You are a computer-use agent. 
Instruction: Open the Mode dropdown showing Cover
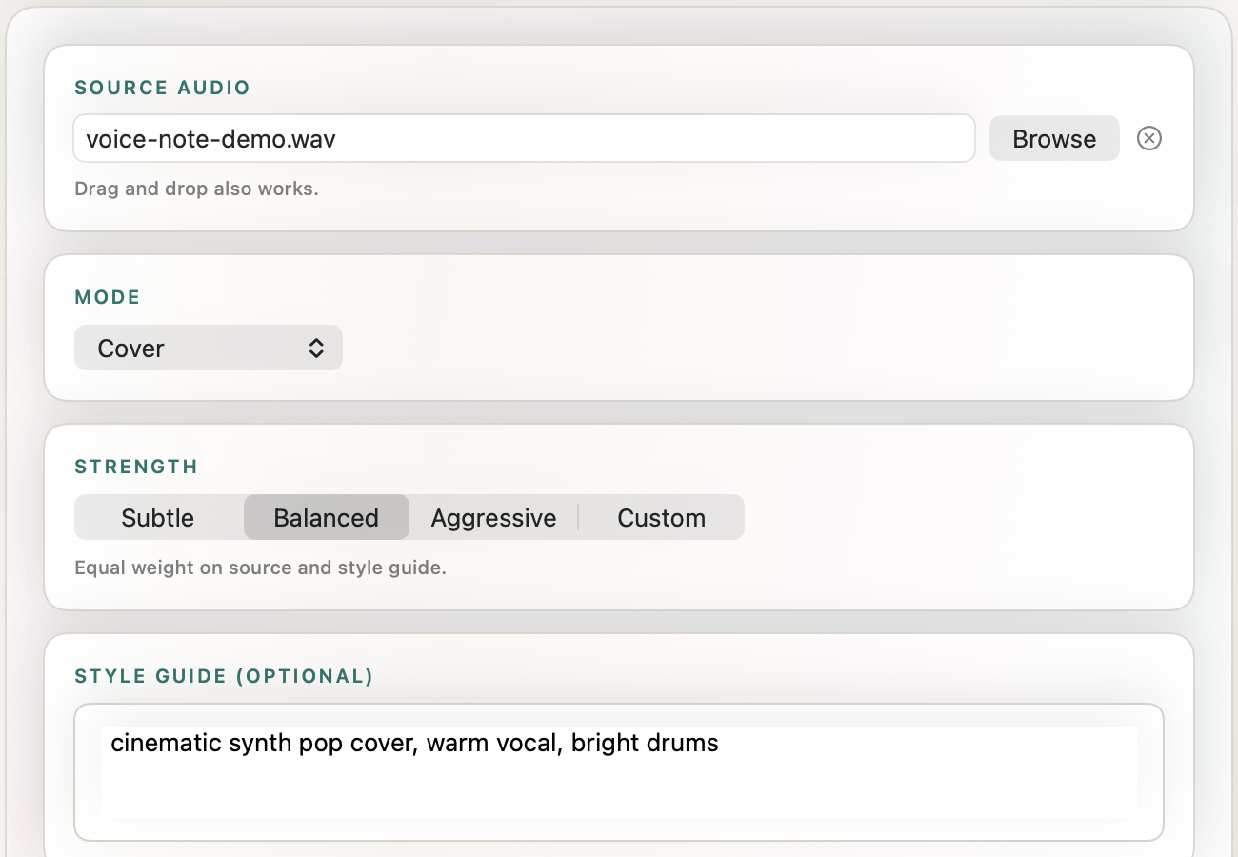point(209,349)
